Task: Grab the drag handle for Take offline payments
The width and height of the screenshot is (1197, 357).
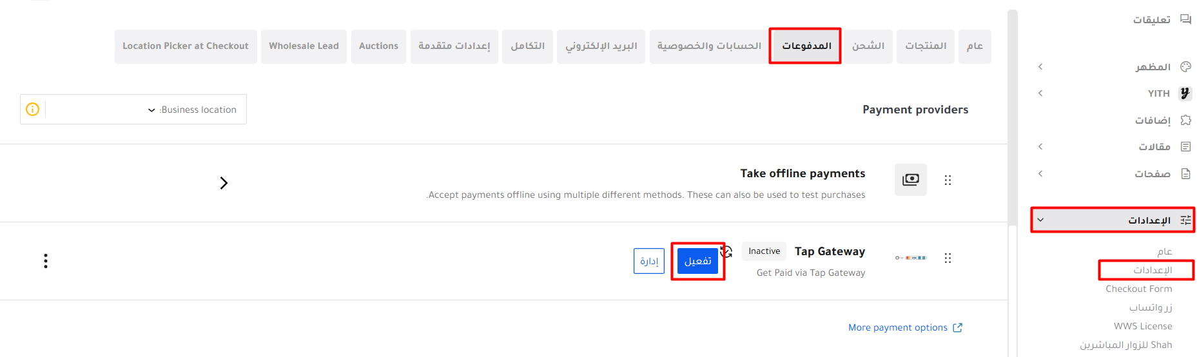Action: pyautogui.click(x=948, y=180)
